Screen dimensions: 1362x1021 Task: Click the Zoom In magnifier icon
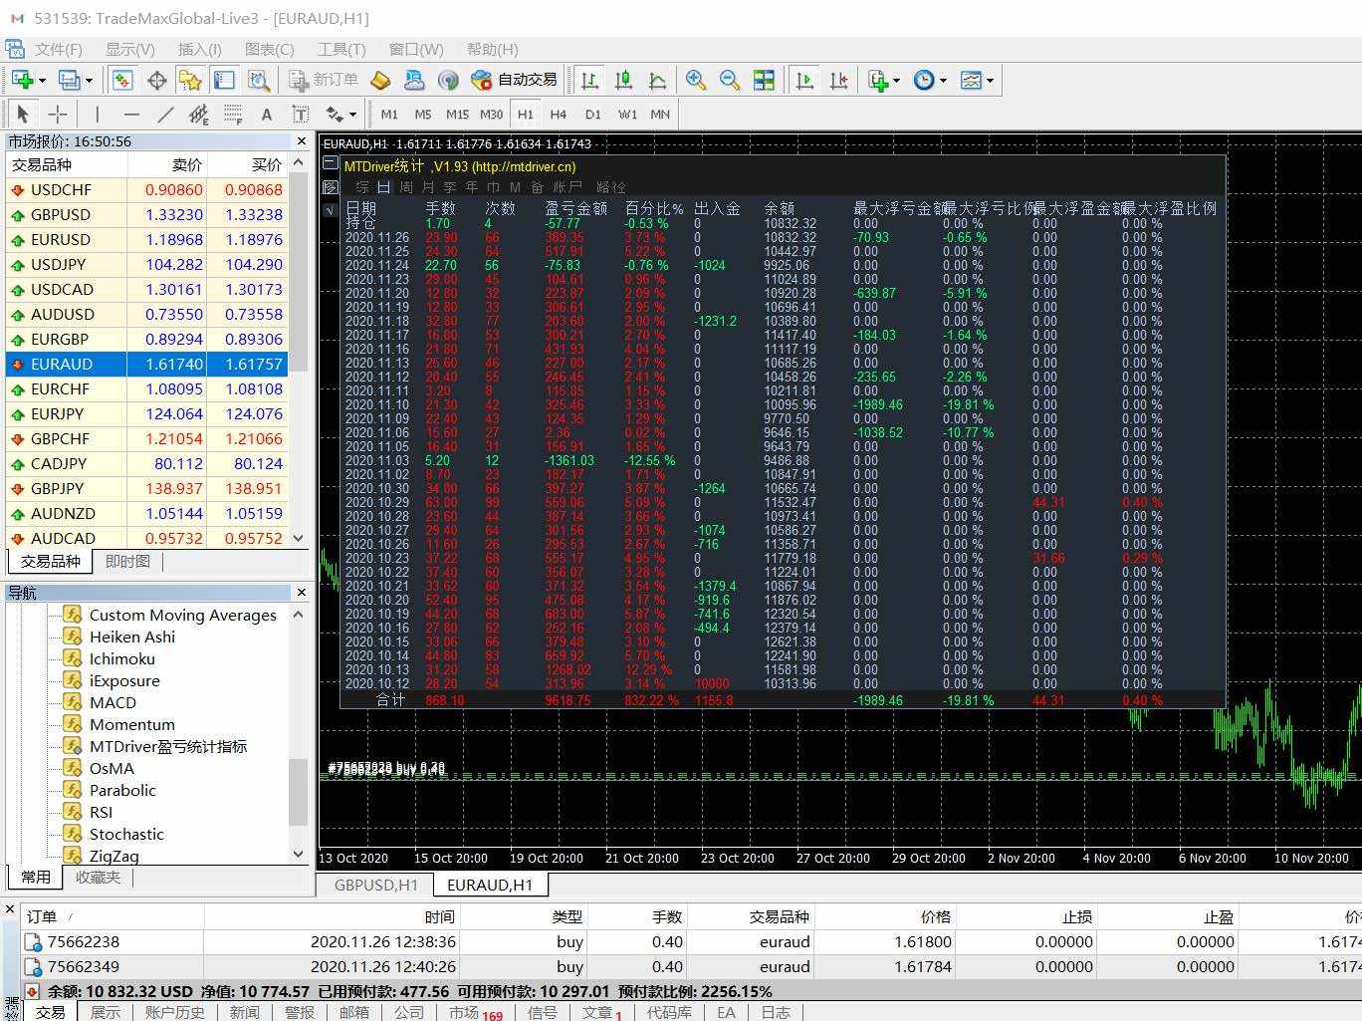[x=696, y=80]
